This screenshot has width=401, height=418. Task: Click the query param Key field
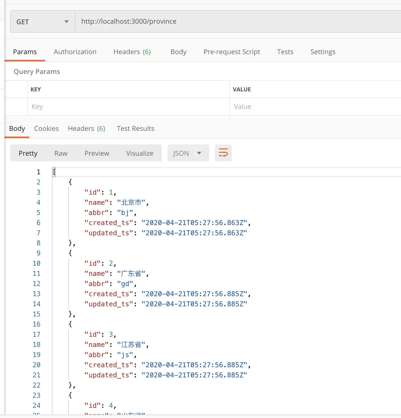(128, 107)
